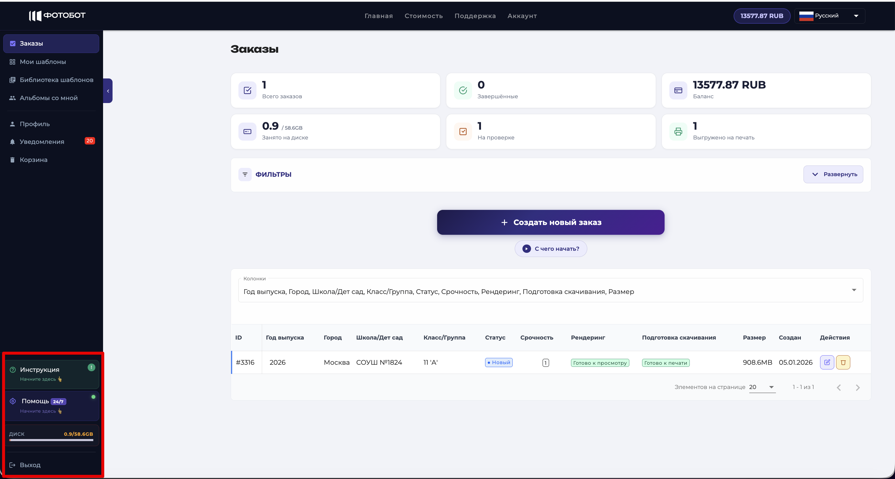This screenshot has height=479, width=895.
Task: Open the Стоимость top menu
Action: tap(424, 16)
